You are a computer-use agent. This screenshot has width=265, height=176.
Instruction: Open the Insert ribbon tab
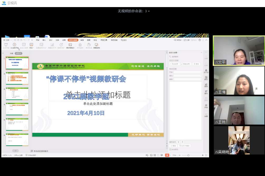click(x=44, y=40)
